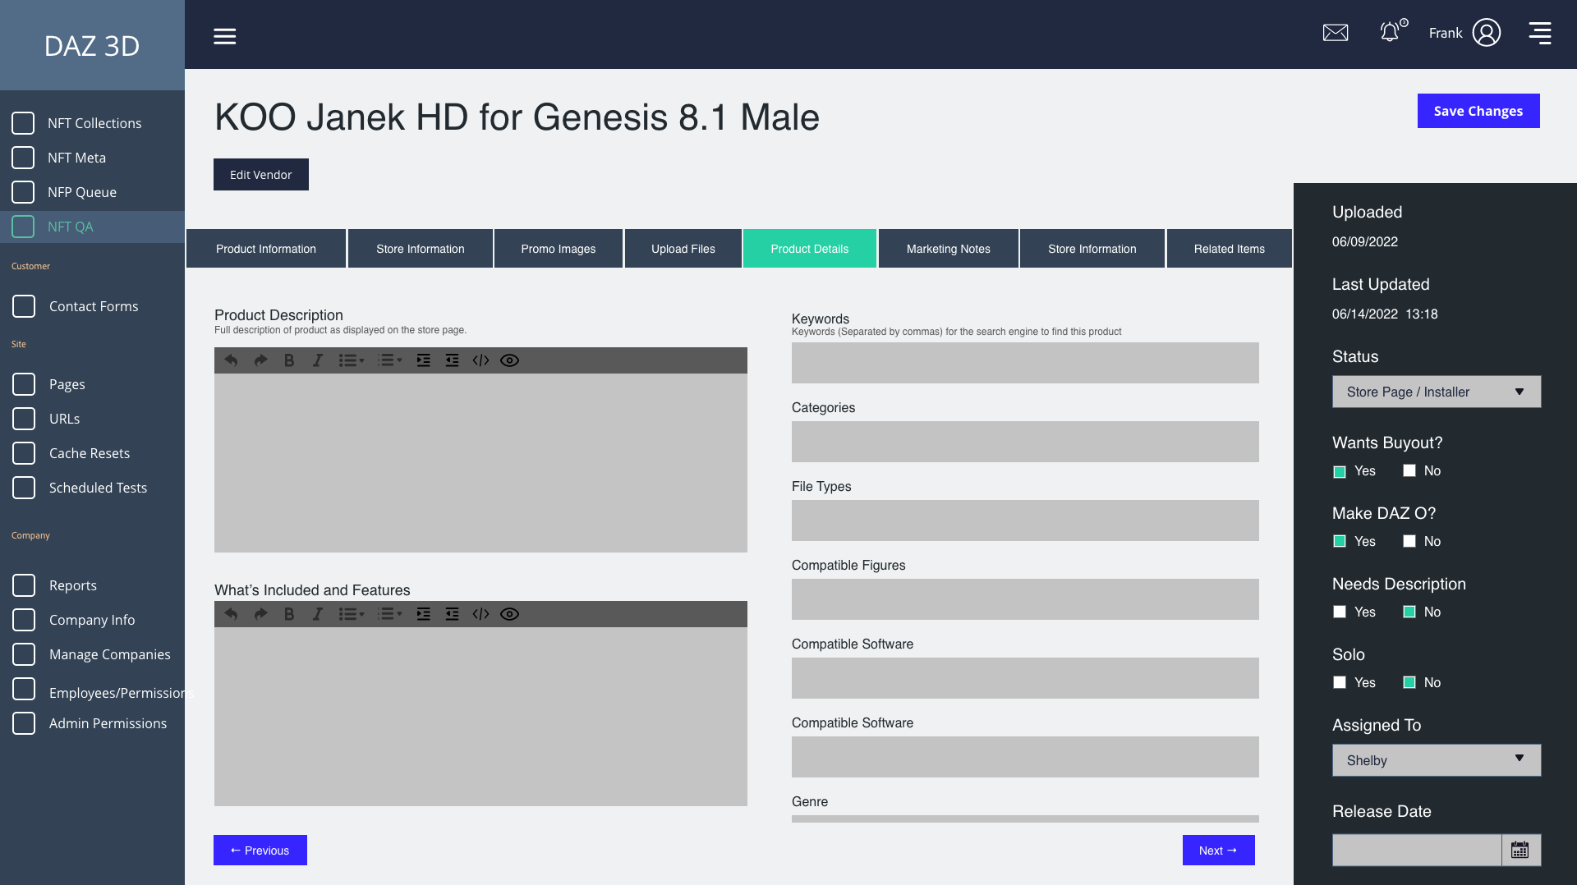This screenshot has width=1577, height=885.
Task: Open the mail envelope icon
Action: click(1336, 33)
